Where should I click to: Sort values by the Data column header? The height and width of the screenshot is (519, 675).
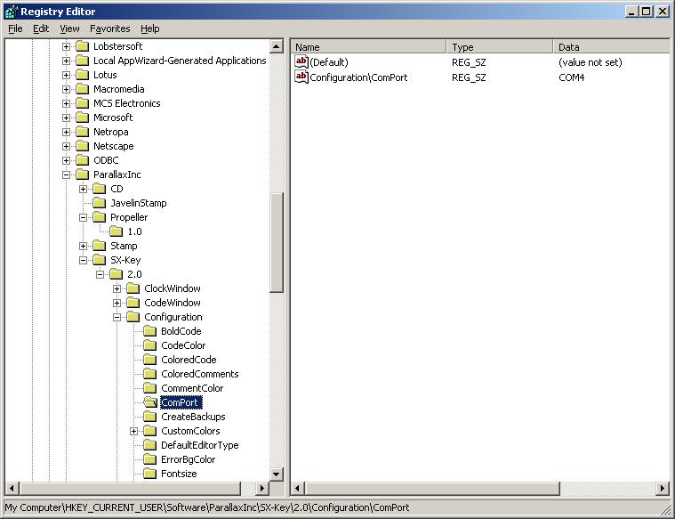coord(612,46)
